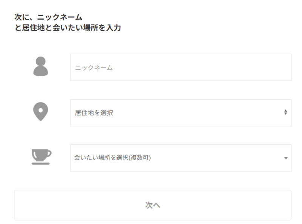Click the 会いたい場所を選択 label text
Image resolution: width=302 pixels, height=224 pixels.
[101, 158]
